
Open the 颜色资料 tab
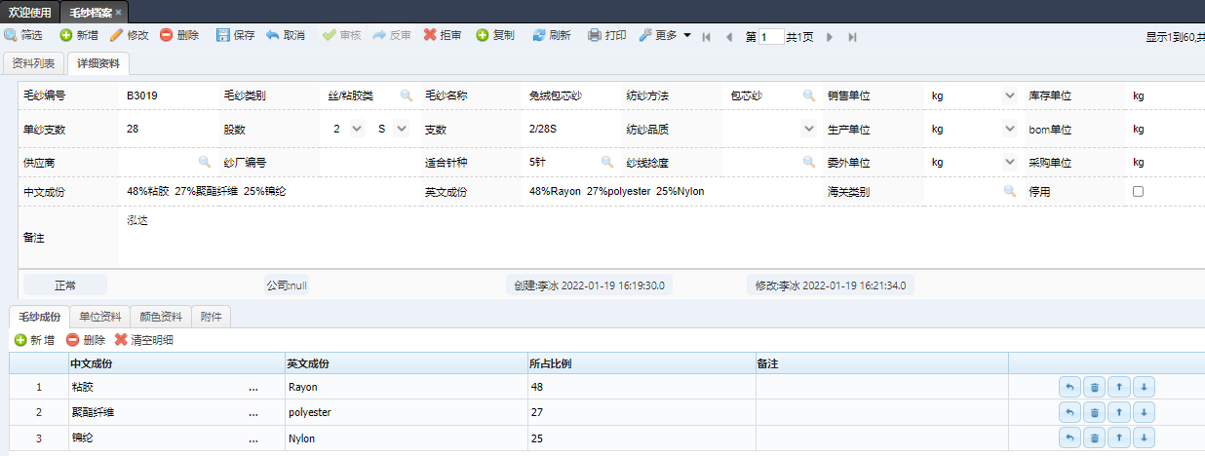[159, 317]
